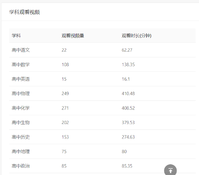Click the 高中地理 row label
The image size is (199, 175).
click(21, 151)
